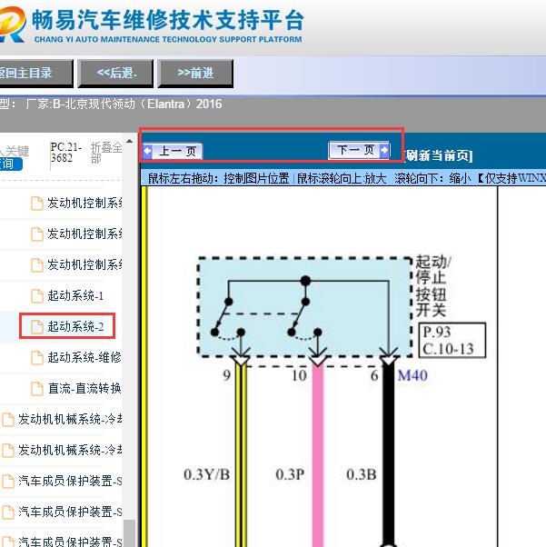Click page icon beside 起动系统-1
Viewport: 546px width, 547px height.
point(37,296)
